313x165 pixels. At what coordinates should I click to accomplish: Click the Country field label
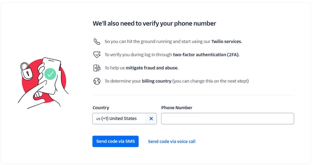[x=101, y=108]
